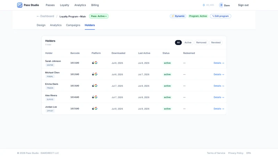Click active status badge for Jordan Lee
Image resolution: width=278 pixels, height=156 pixels.
[x=167, y=109]
